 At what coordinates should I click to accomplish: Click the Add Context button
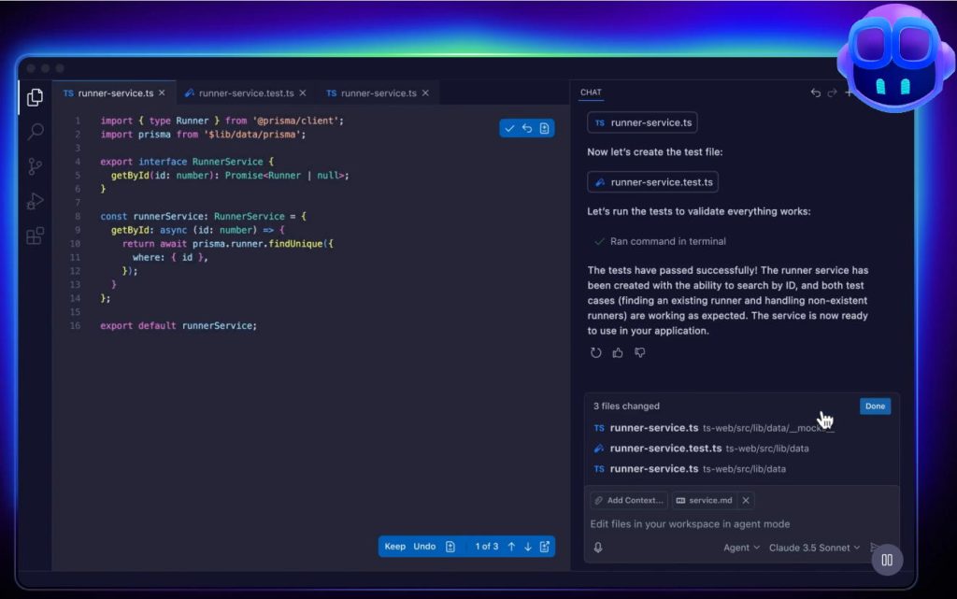tap(628, 500)
